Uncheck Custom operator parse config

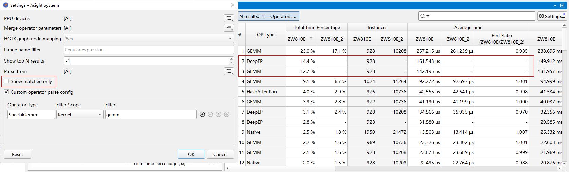(6, 92)
